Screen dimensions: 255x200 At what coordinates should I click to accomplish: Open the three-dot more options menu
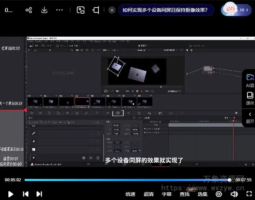(x=59, y=10)
